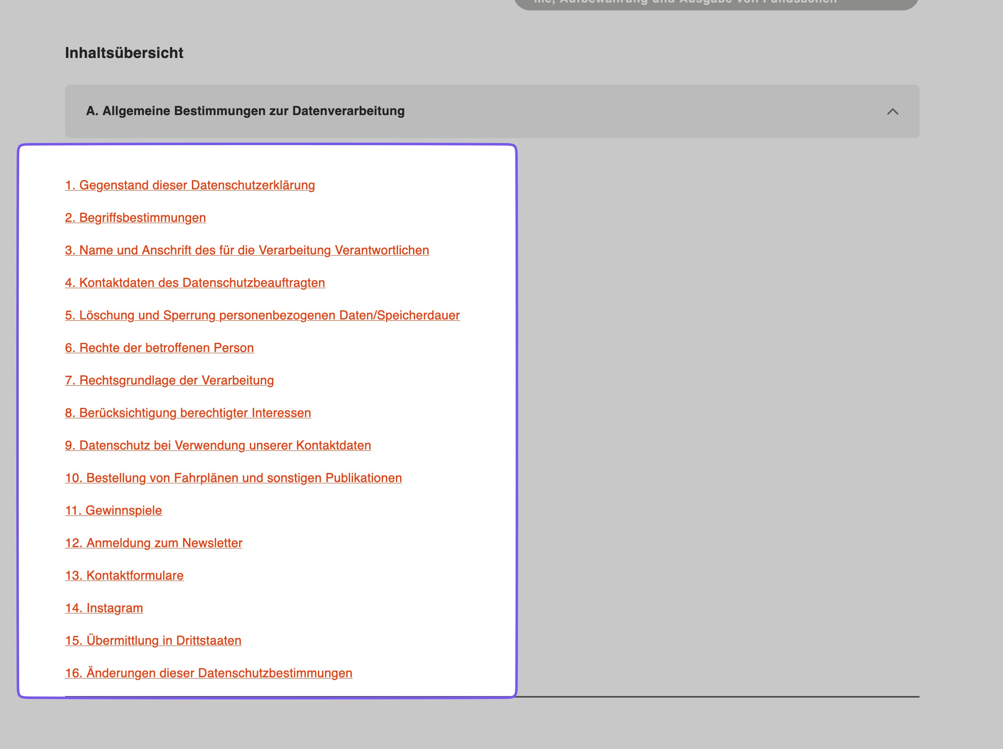The width and height of the screenshot is (1003, 749).
Task: Go to Begriffsbestimmungen section
Action: pos(135,218)
